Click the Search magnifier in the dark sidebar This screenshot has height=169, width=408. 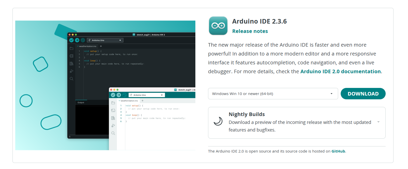coord(71,79)
